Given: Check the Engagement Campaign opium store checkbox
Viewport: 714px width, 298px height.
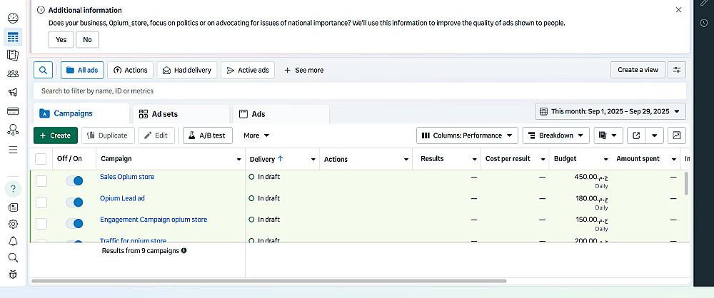Looking at the screenshot, I should (41, 224).
